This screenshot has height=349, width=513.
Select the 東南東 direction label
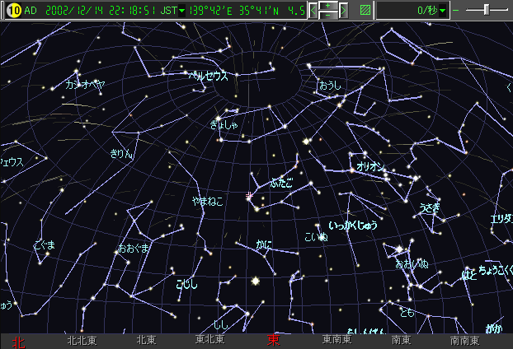click(x=337, y=340)
